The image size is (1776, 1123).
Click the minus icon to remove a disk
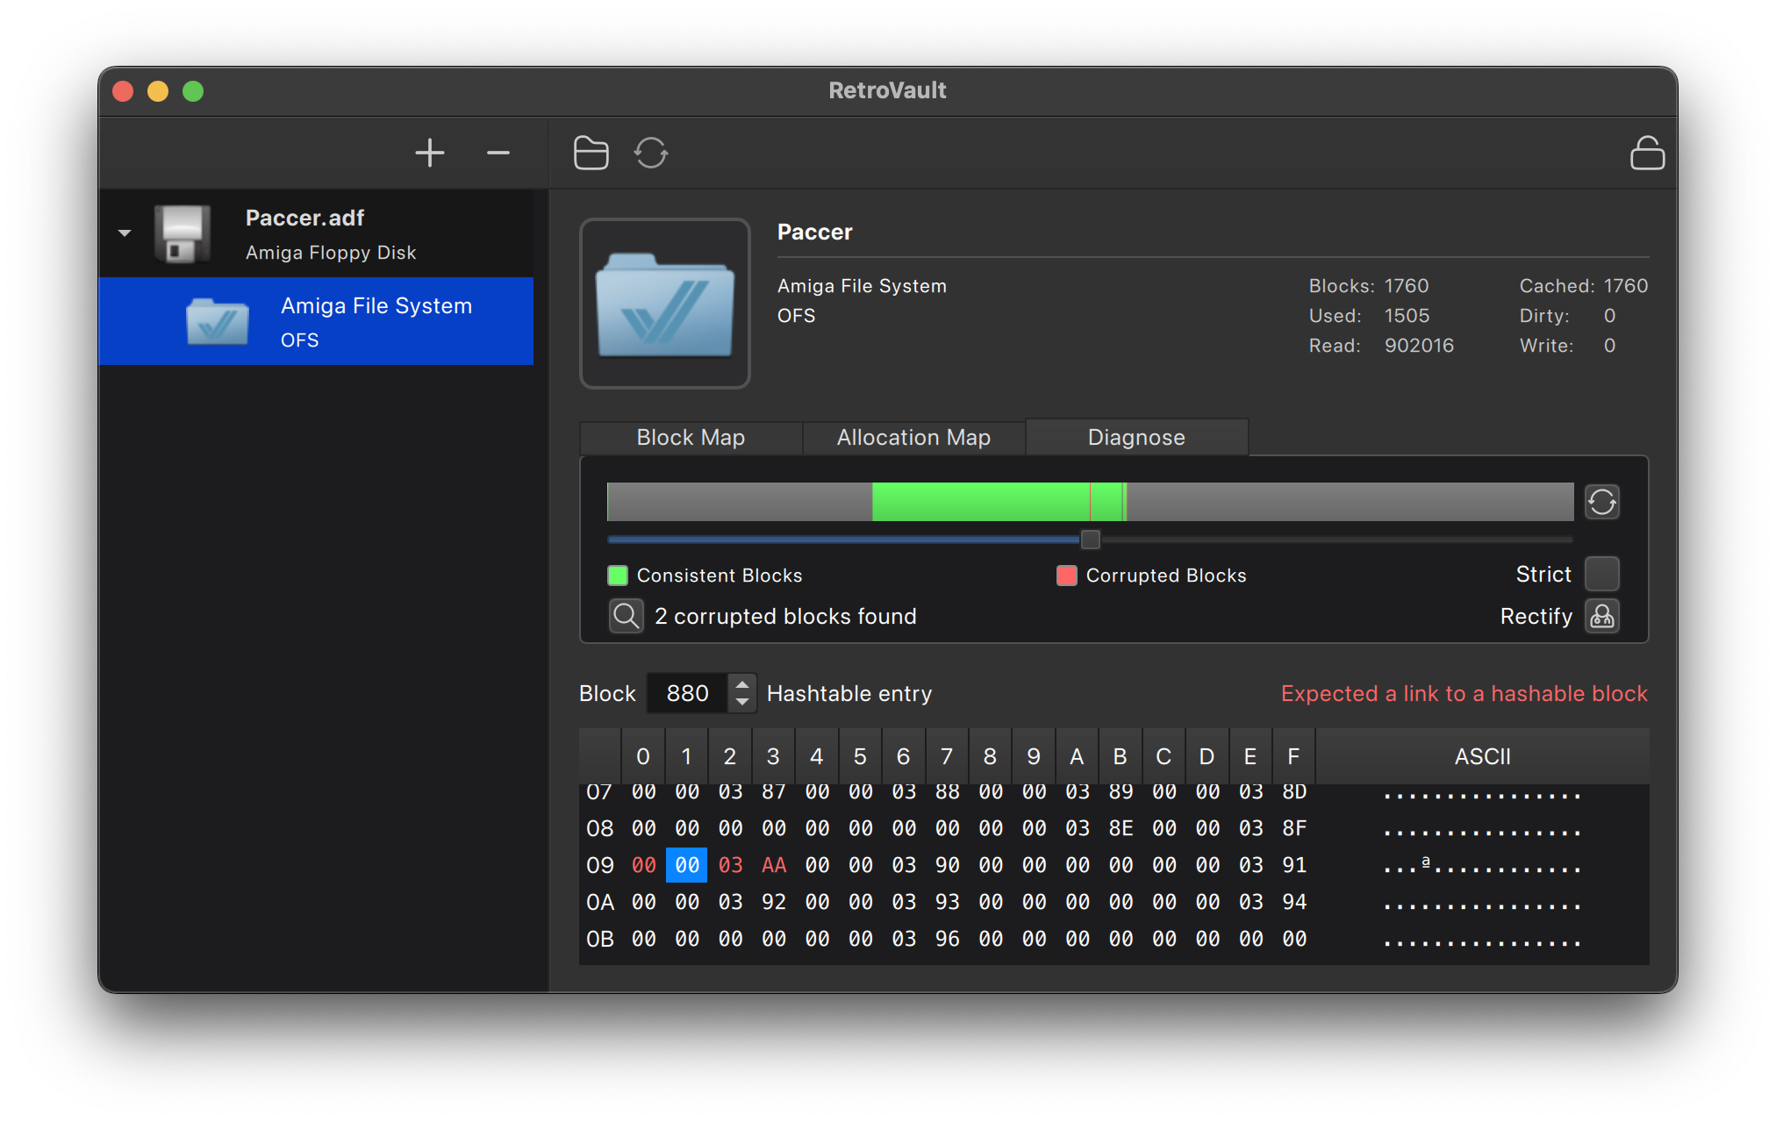[498, 154]
